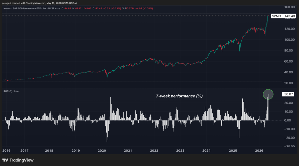Screen dimensions: 299x166
Task: Click −20.00 on the ROC scale
Action: click(289, 138)
